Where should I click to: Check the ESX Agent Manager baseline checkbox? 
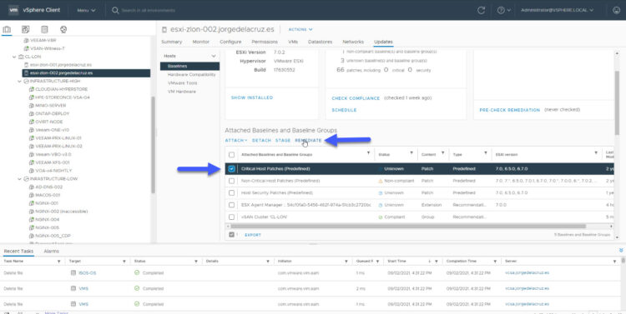pyautogui.click(x=231, y=205)
